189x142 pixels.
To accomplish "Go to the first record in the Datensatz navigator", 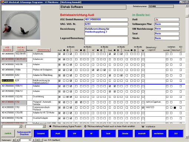I will [x=14, y=140].
